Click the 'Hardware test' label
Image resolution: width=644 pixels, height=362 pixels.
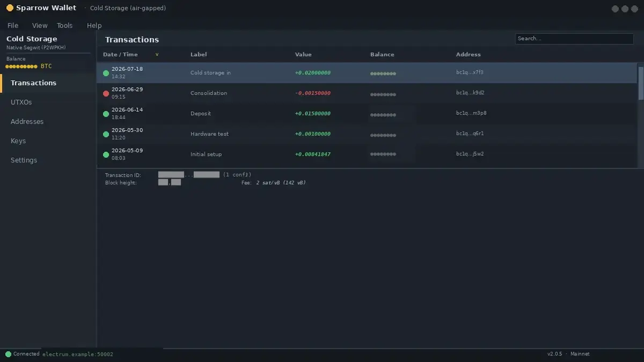(209, 134)
